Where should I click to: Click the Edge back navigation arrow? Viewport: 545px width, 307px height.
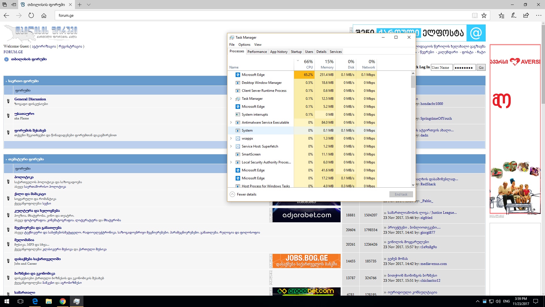pos(6,16)
